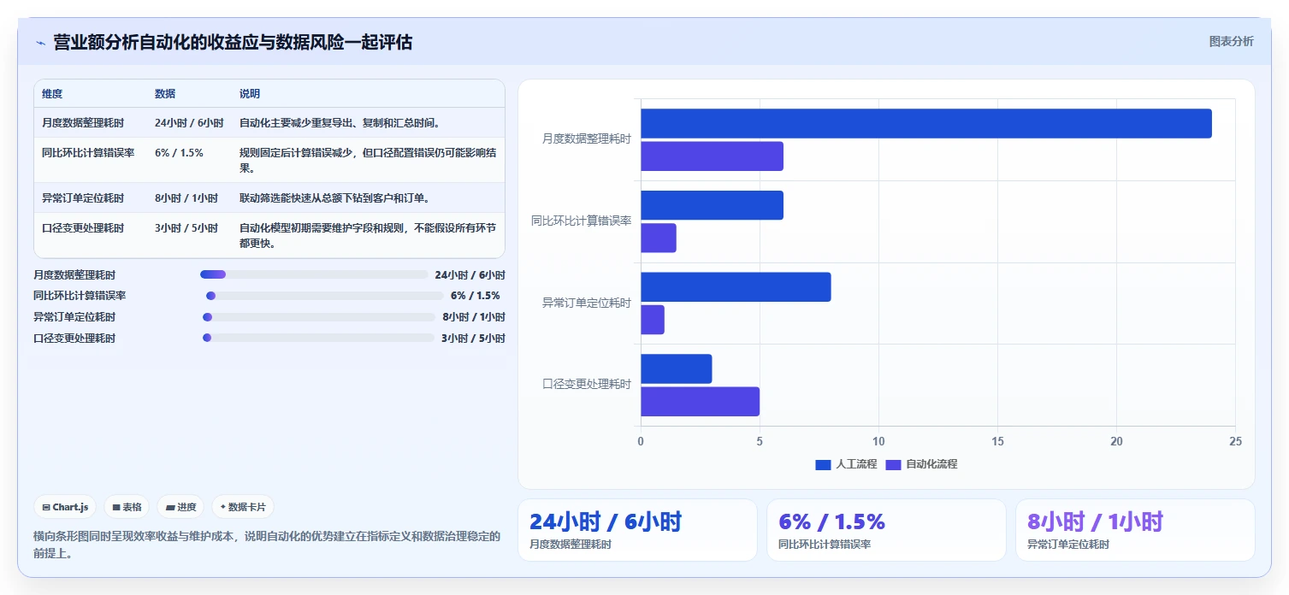Click the 人工流程 bar for 月度数据整理耗时

926,123
